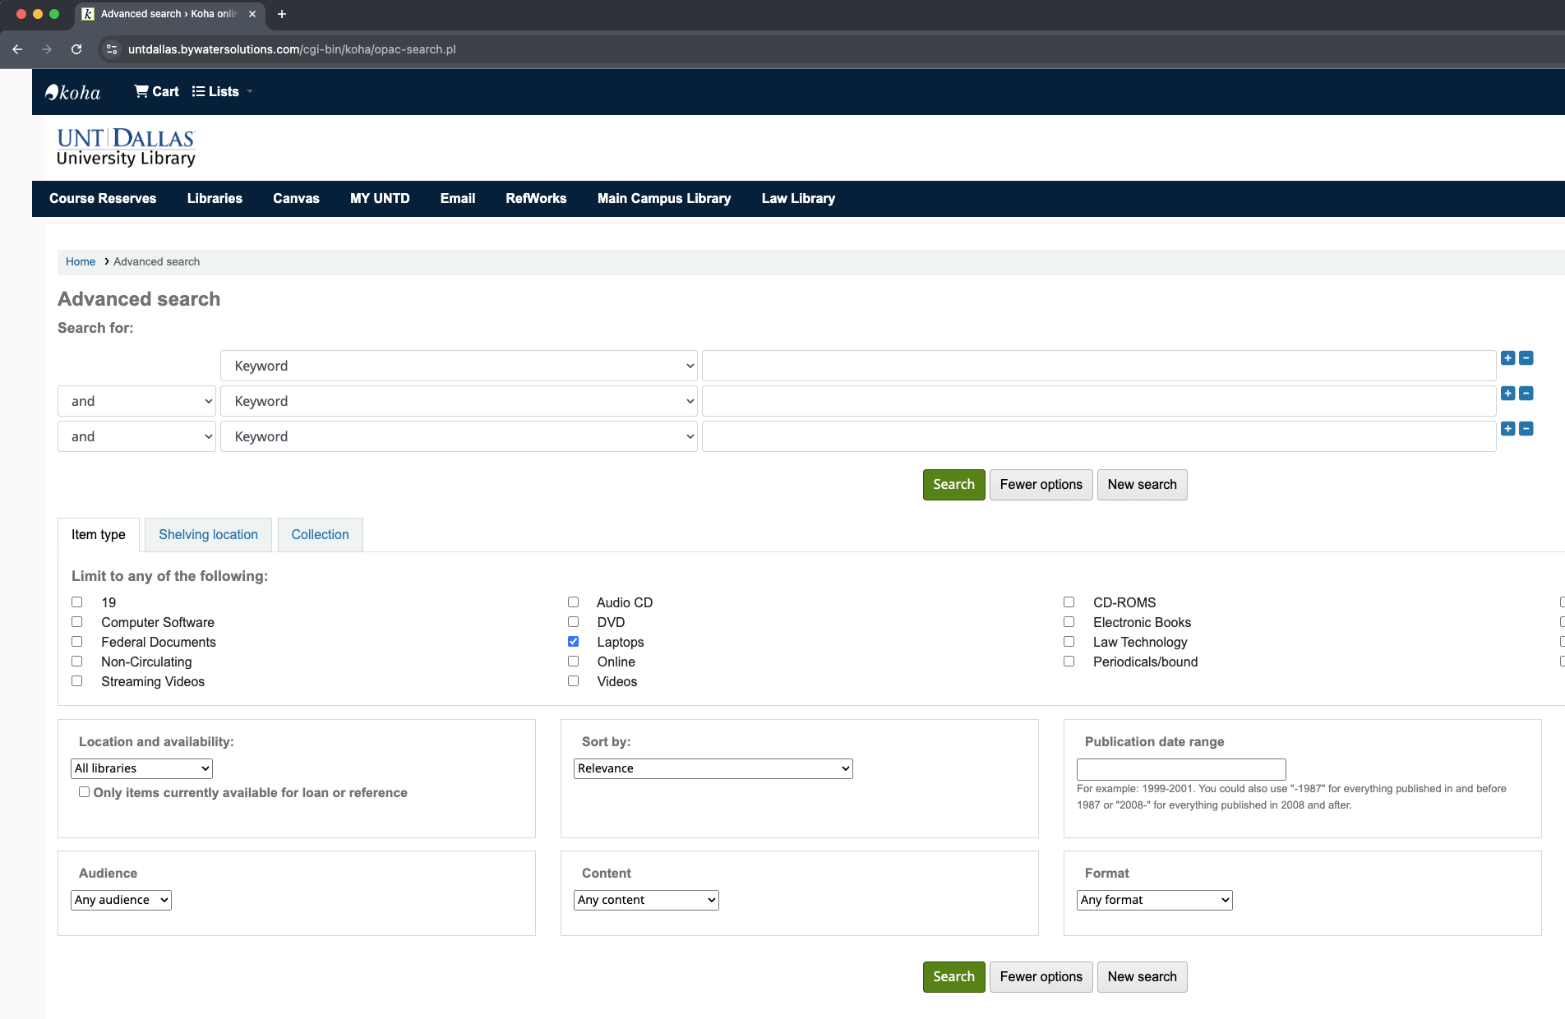The image size is (1565, 1019).
Task: Expand the Sort by Relevance dropdown
Action: pos(713,768)
